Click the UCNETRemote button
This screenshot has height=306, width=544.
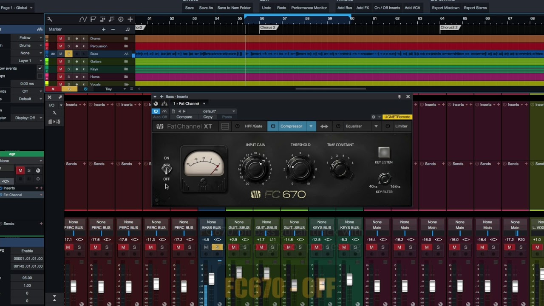coord(397,117)
